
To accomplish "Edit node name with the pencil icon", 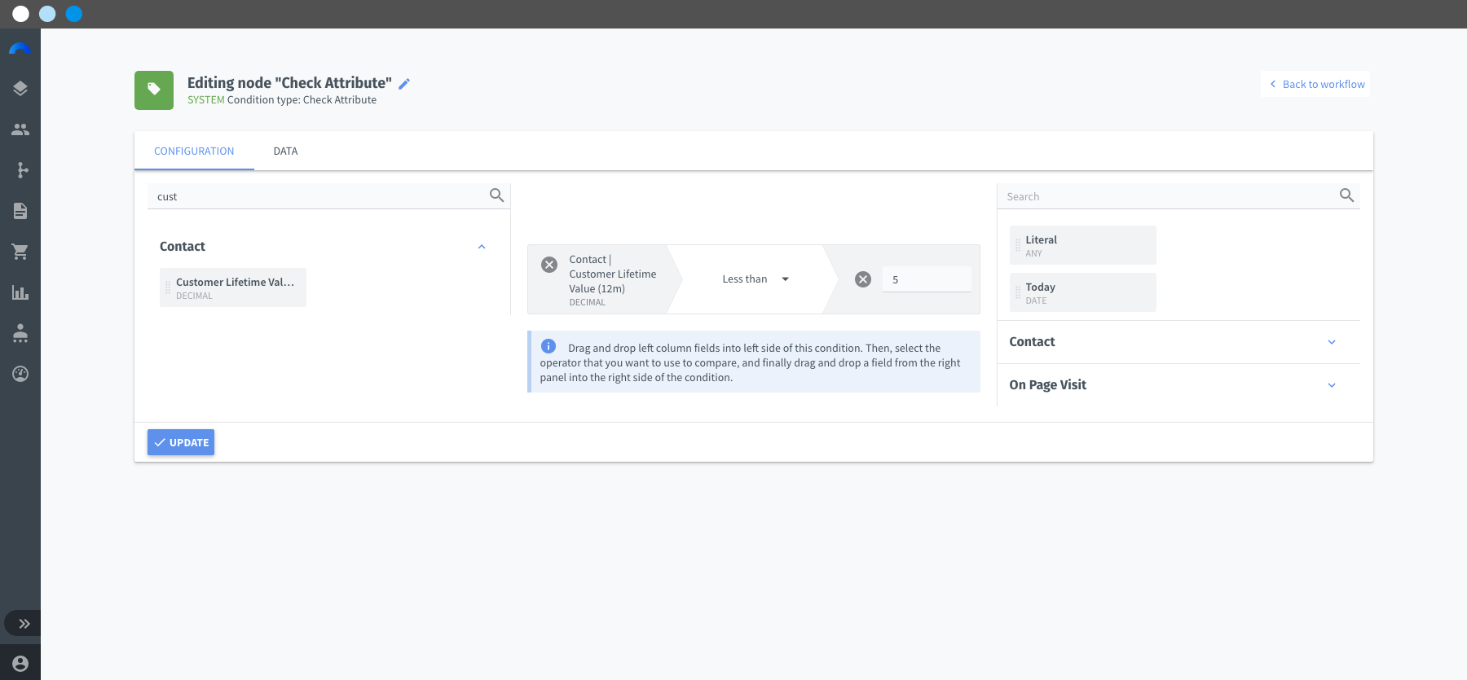I will [404, 84].
